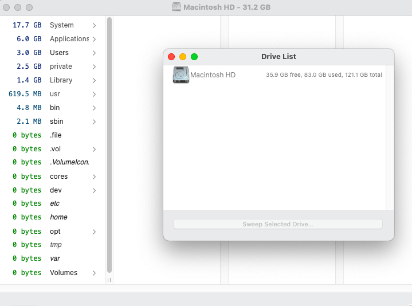Select the var entry
412x306 pixels.
point(55,258)
